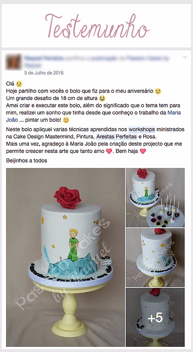Open the thumbnail with cake pops plate
This screenshot has width=193, height=352.
[156, 198]
